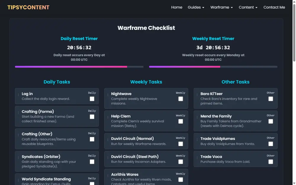Click the drag handle on Mend the Family task
This screenshot has width=296, height=185.
pos(197,117)
